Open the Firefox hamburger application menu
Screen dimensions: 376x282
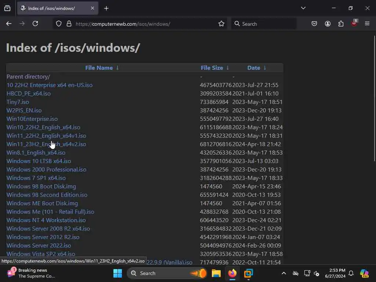(x=367, y=23)
